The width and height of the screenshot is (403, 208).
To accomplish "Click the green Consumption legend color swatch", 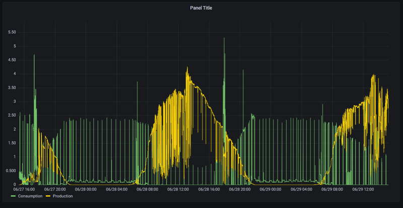I will [x=13, y=196].
